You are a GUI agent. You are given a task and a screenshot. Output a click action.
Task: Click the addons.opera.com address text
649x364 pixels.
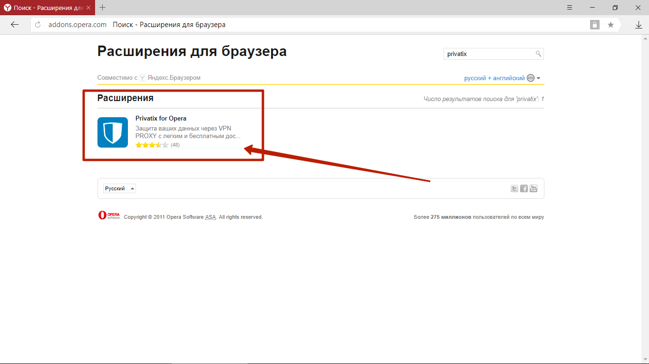pos(77,25)
